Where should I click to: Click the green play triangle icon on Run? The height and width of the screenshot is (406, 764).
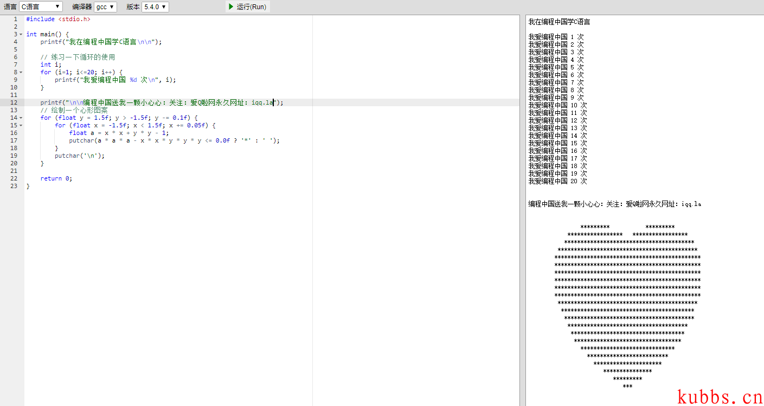[x=231, y=7]
